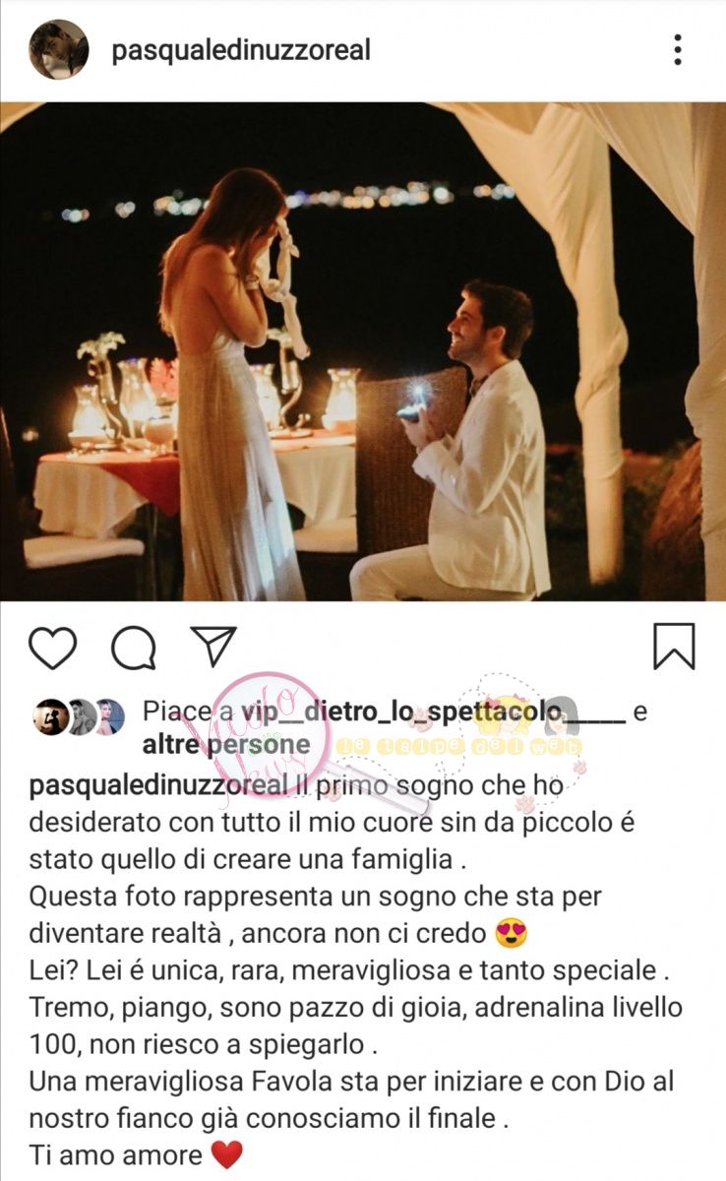This screenshot has height=1181, width=726.
Task: Open pasqualedinuzzoreal's profile picture in the header
Action: click(x=58, y=49)
